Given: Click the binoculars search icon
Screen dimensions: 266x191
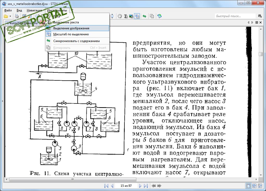Looking at the screenshot, I should pos(260,16).
